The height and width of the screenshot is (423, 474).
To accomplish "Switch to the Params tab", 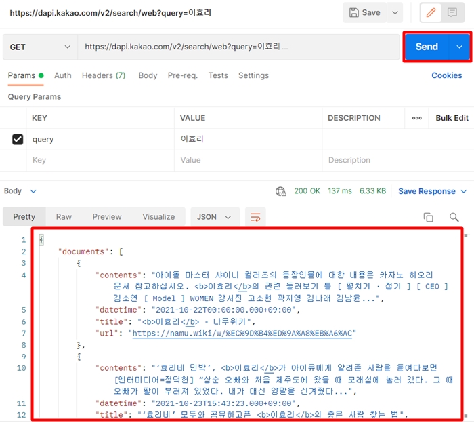I will (x=26, y=75).
